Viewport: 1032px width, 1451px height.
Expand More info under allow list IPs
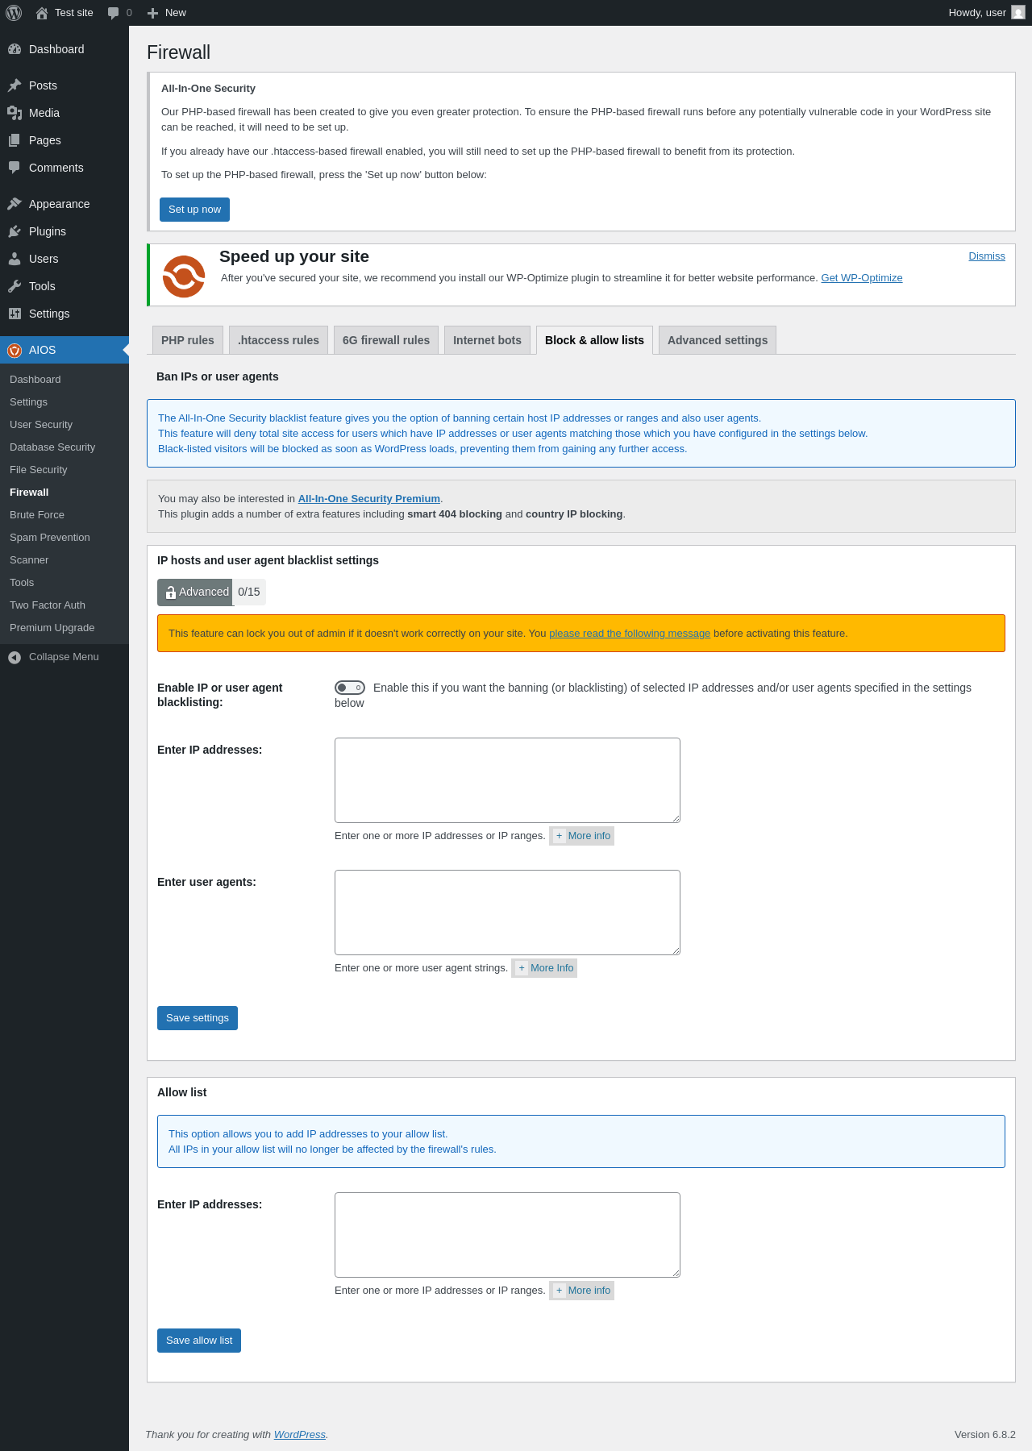(x=582, y=1291)
